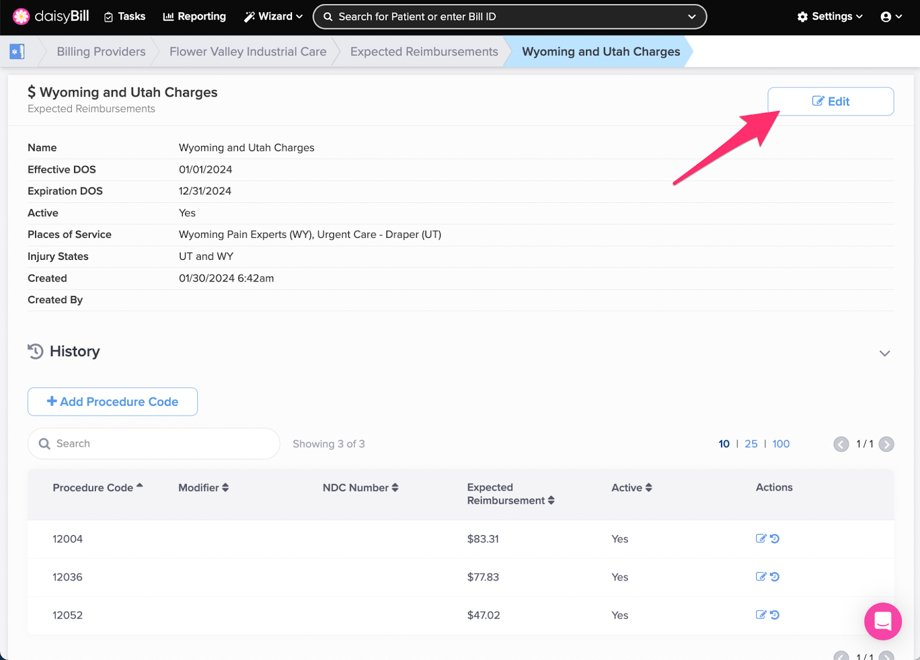This screenshot has height=660, width=920.
Task: Select Wyoming and Utah Charges breadcrumb
Action: coord(601,52)
